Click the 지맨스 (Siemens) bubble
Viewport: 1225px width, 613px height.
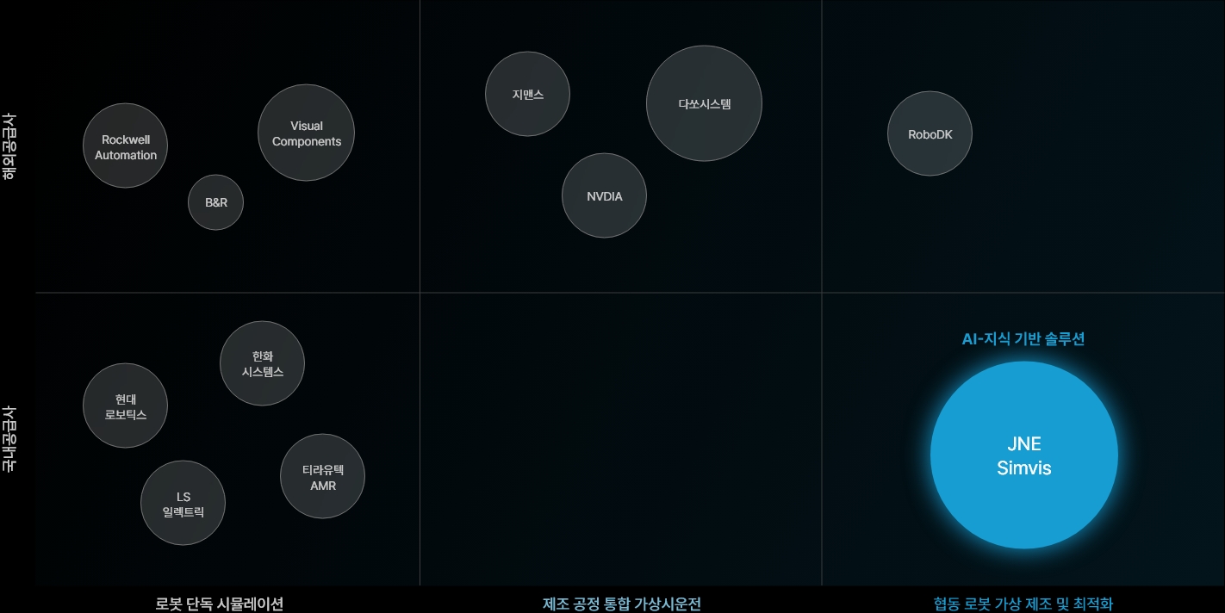point(527,94)
